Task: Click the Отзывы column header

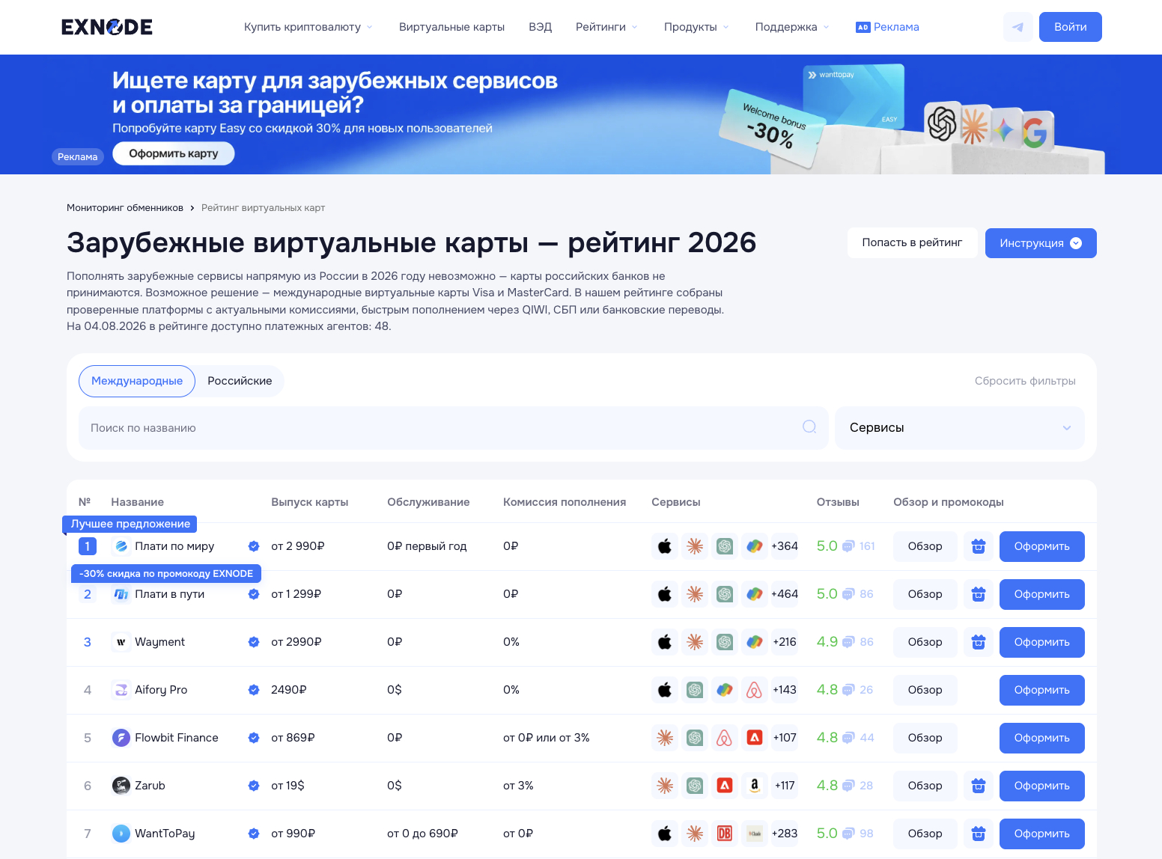Action: pyautogui.click(x=838, y=502)
